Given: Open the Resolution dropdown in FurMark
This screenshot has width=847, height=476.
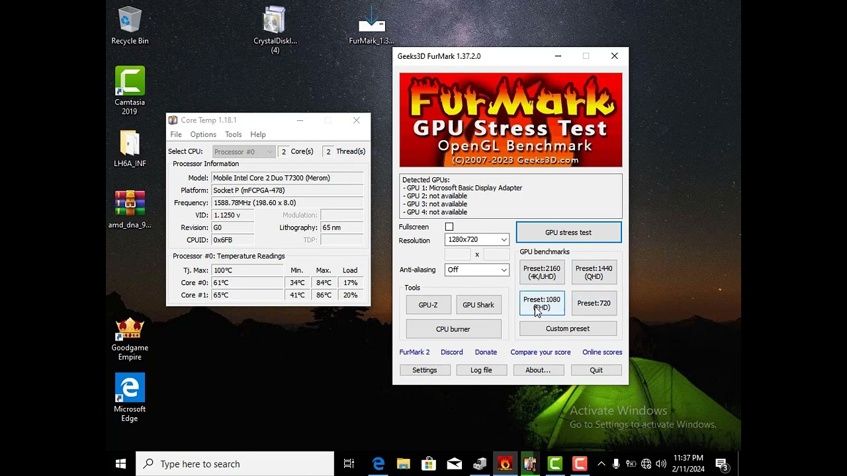Looking at the screenshot, I should click(476, 239).
